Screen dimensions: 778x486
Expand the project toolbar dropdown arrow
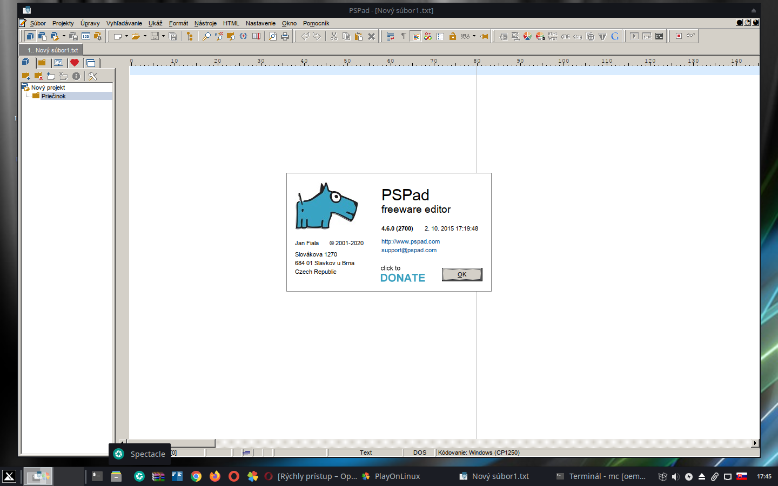[64, 36]
